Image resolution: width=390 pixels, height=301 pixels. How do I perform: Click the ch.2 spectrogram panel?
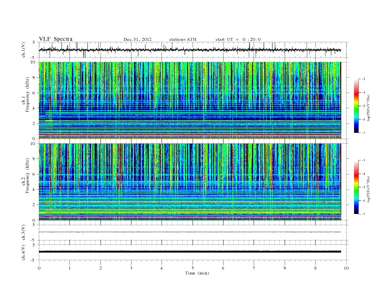coord(190,182)
